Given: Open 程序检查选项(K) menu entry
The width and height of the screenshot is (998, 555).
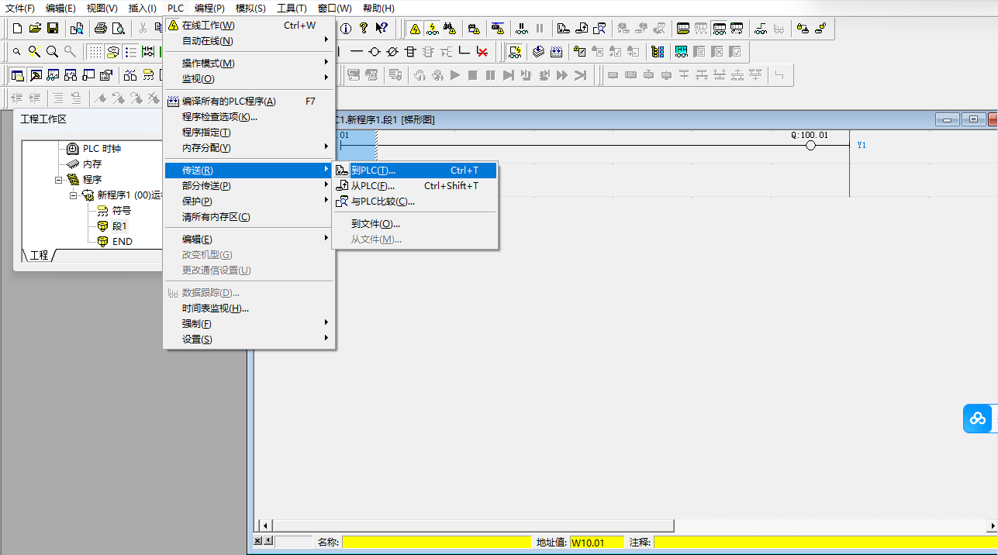Looking at the screenshot, I should tap(250, 117).
